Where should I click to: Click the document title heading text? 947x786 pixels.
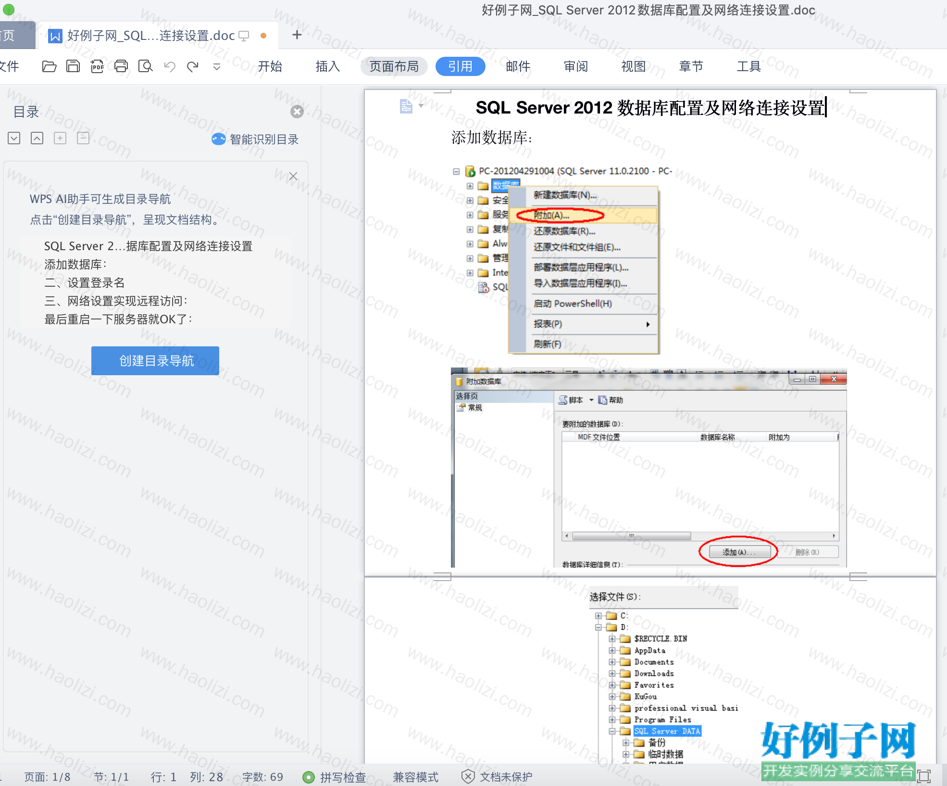click(x=650, y=108)
